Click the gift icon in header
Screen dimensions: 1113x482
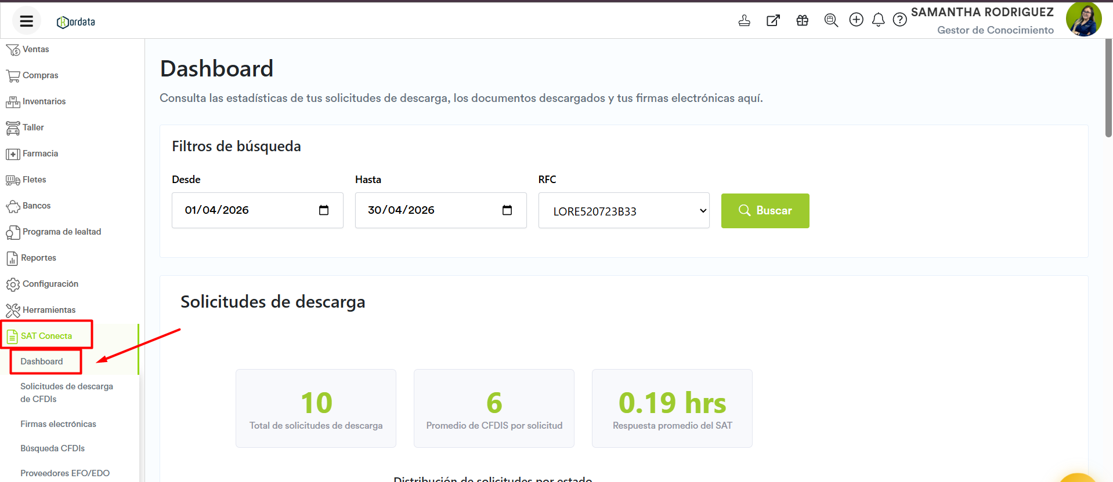click(802, 21)
